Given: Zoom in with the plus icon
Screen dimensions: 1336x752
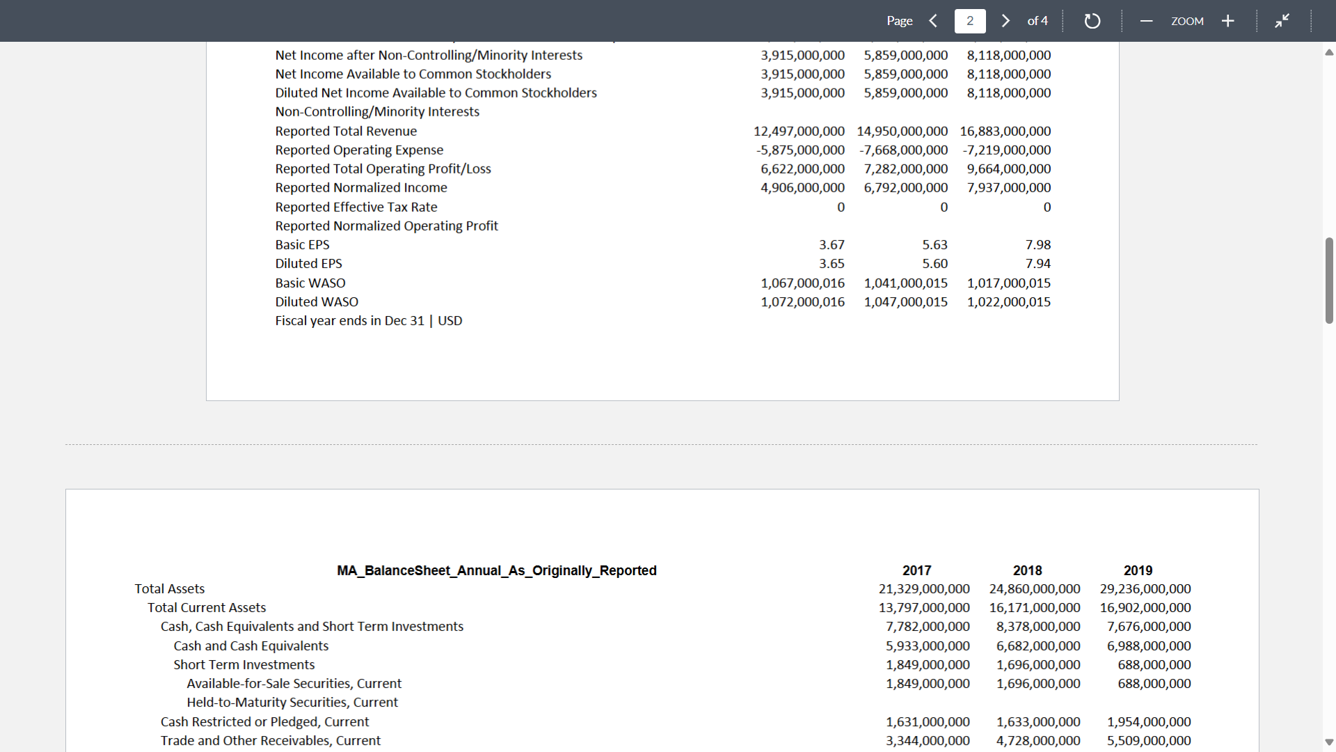Looking at the screenshot, I should [x=1228, y=21].
